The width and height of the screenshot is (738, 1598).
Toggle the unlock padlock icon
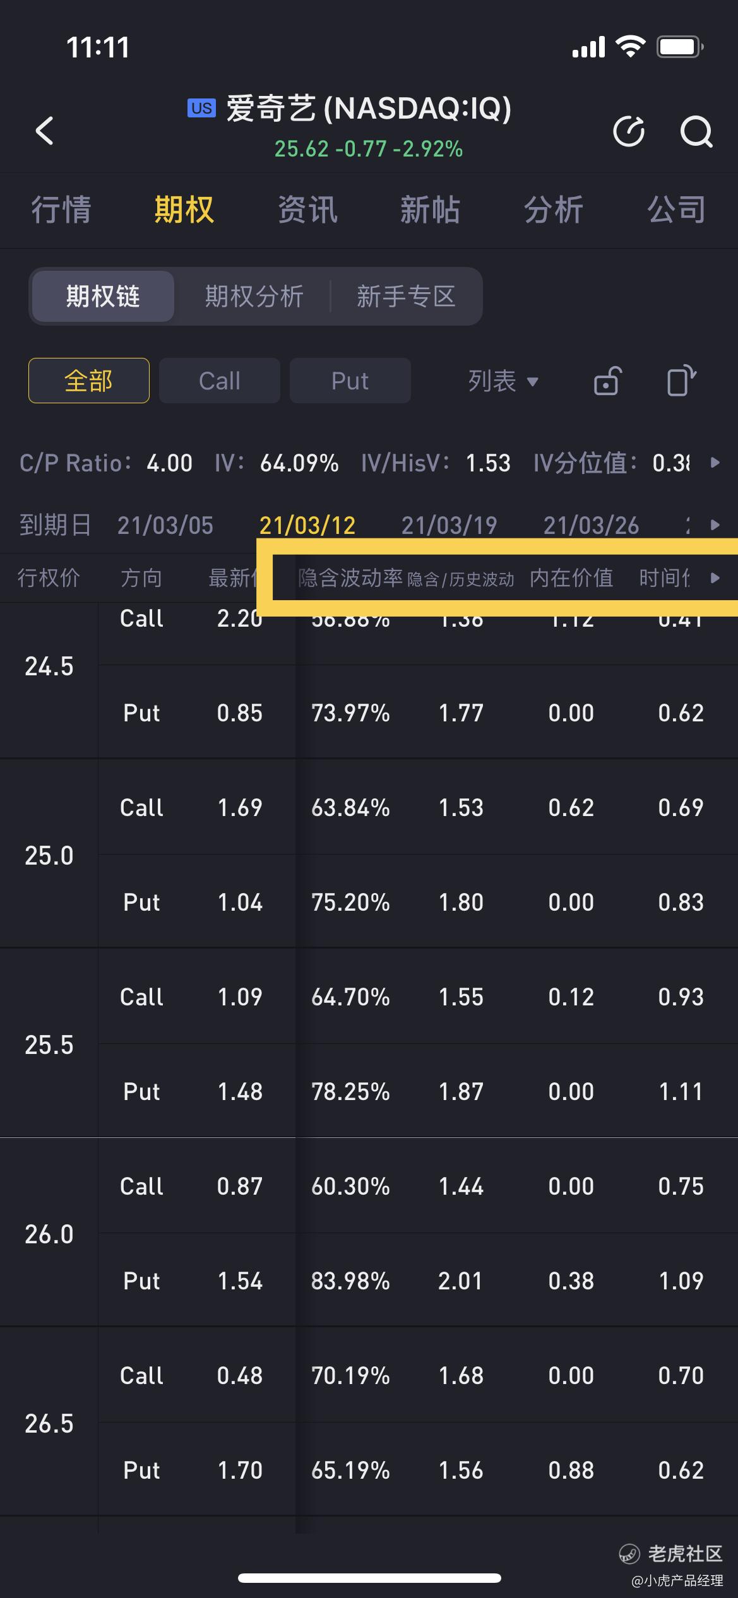tap(608, 381)
